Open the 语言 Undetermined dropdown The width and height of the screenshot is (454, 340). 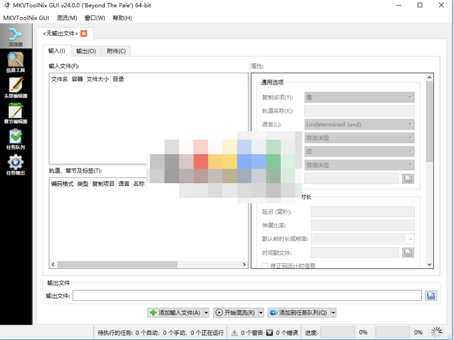click(x=359, y=124)
